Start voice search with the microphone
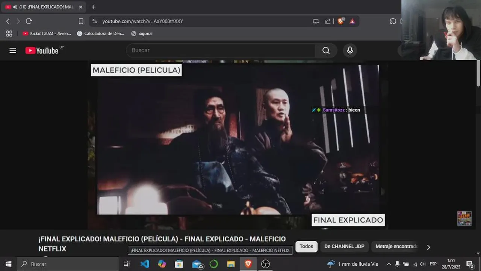This screenshot has height=271, width=481. (350, 50)
